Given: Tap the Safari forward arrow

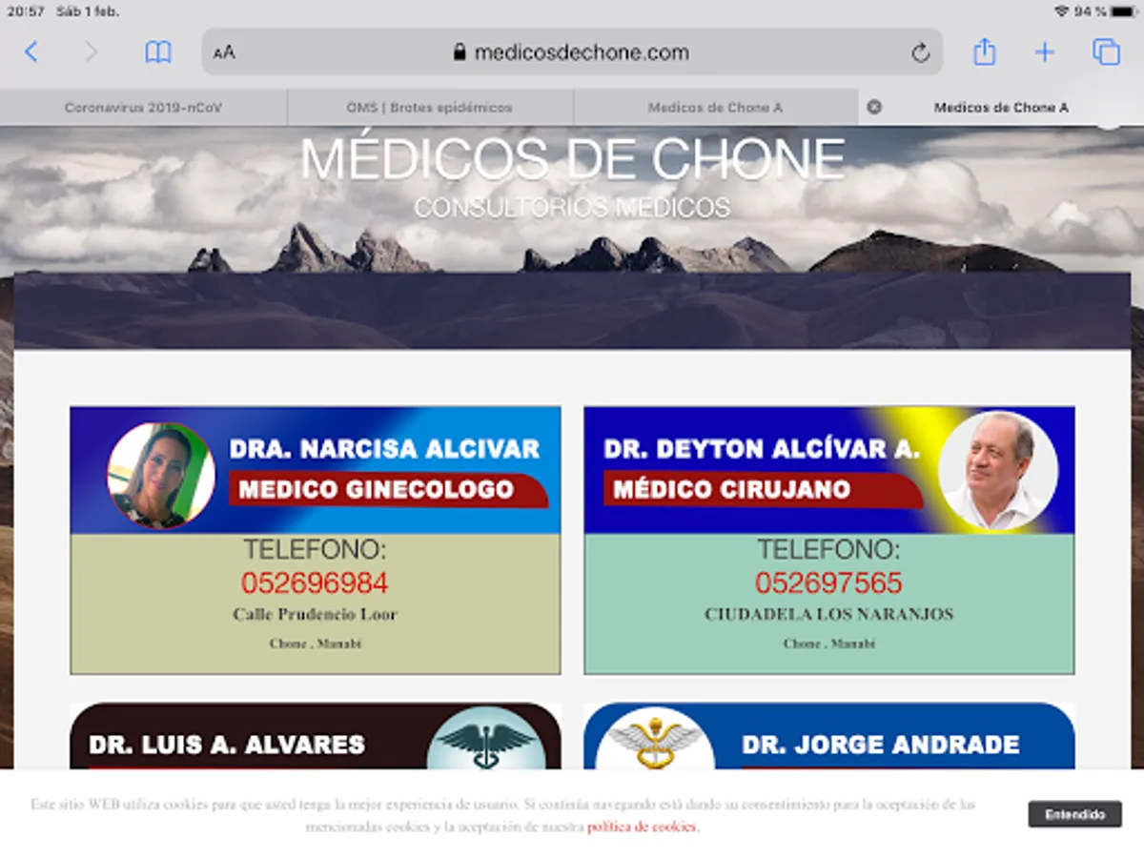Looking at the screenshot, I should [92, 52].
